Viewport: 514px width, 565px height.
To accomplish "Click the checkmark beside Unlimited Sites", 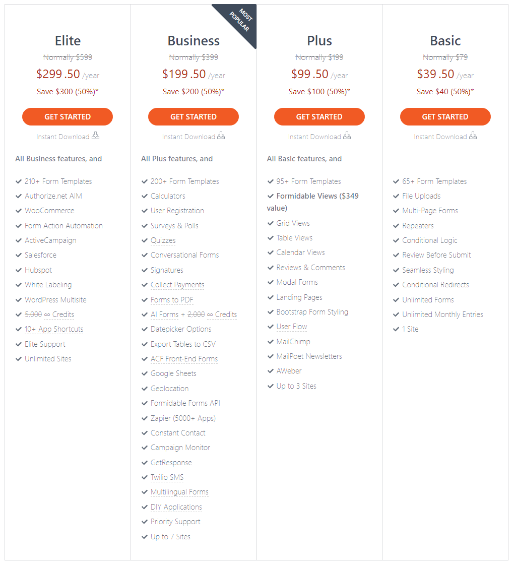I will click(19, 359).
